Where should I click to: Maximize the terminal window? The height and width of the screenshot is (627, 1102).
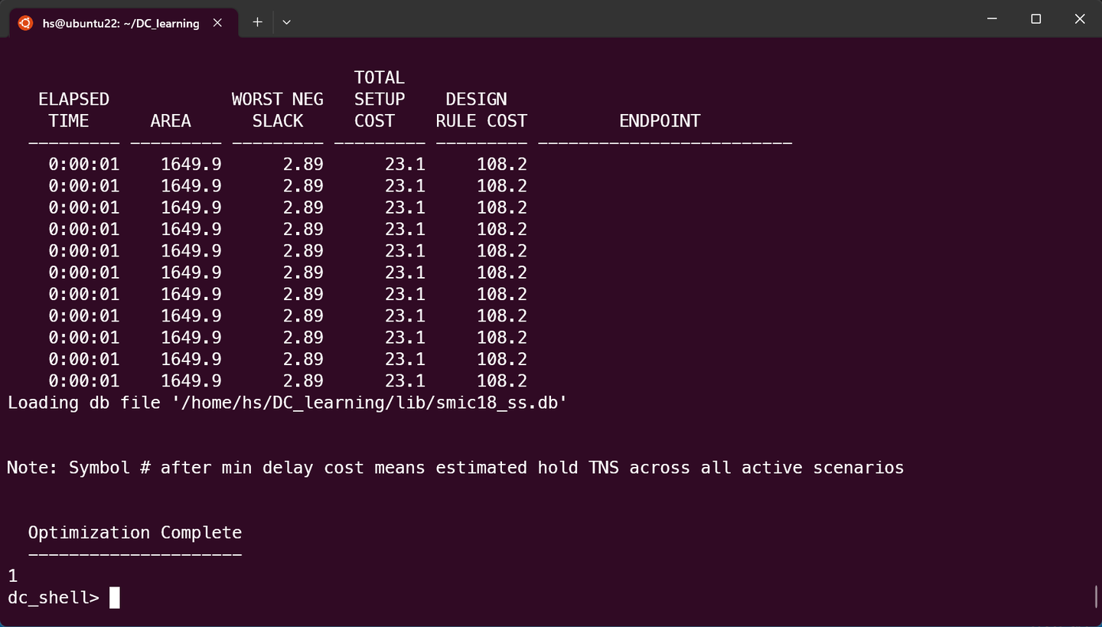[1036, 18]
